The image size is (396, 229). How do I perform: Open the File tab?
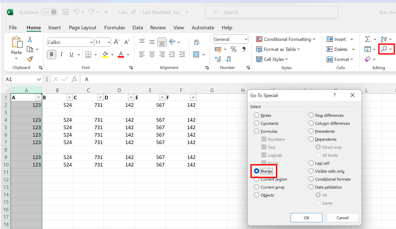coord(13,28)
